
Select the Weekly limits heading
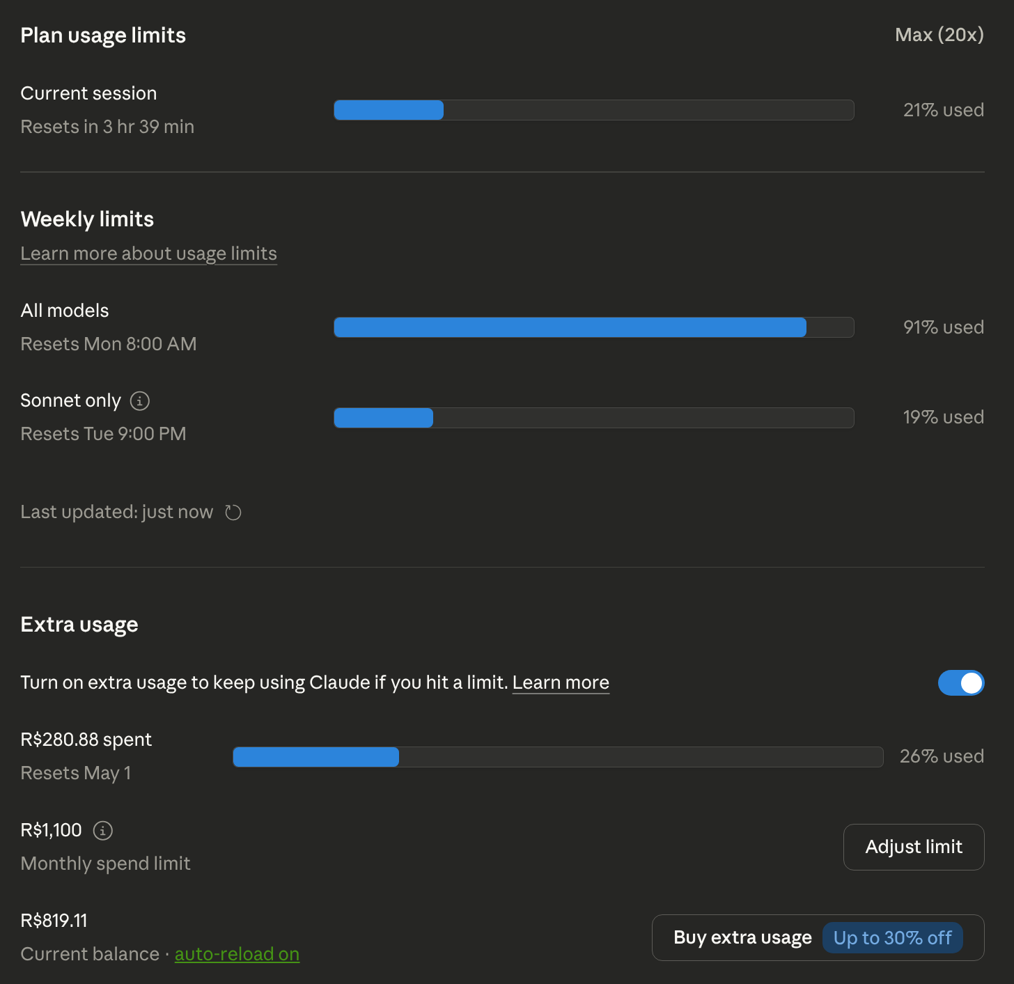tap(87, 219)
